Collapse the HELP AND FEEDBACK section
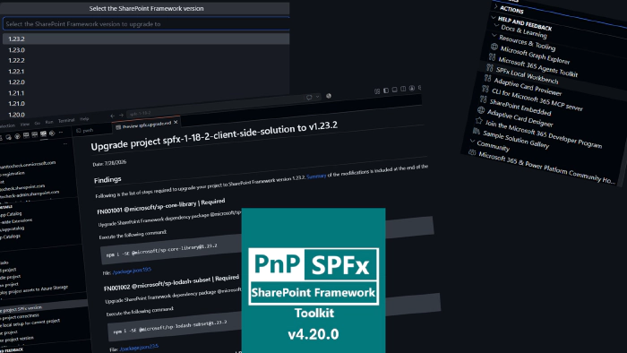Screen dimensions: 627x353 (x=494, y=17)
